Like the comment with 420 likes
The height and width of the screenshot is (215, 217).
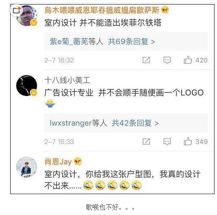coord(188,60)
